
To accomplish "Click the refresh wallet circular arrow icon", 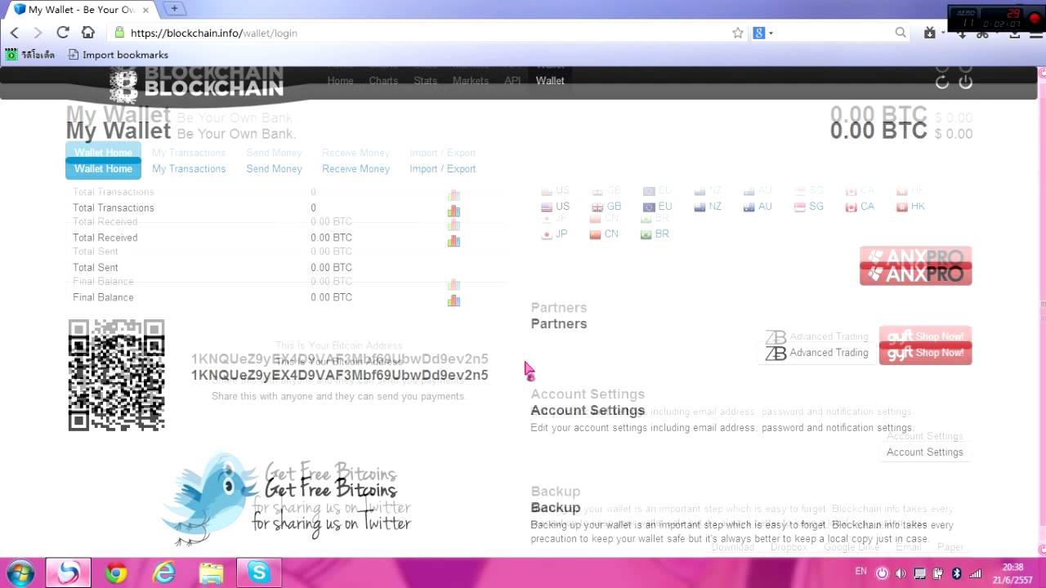I will 942,82.
